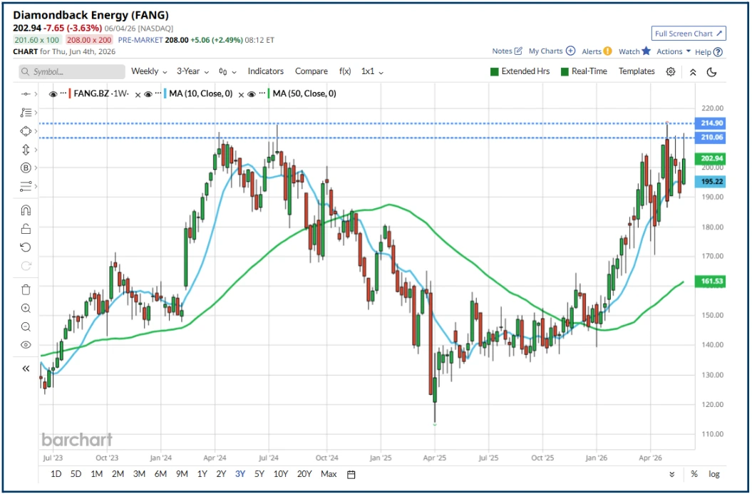Open the Weekly frequency dropdown
This screenshot has width=752, height=494.
149,71
